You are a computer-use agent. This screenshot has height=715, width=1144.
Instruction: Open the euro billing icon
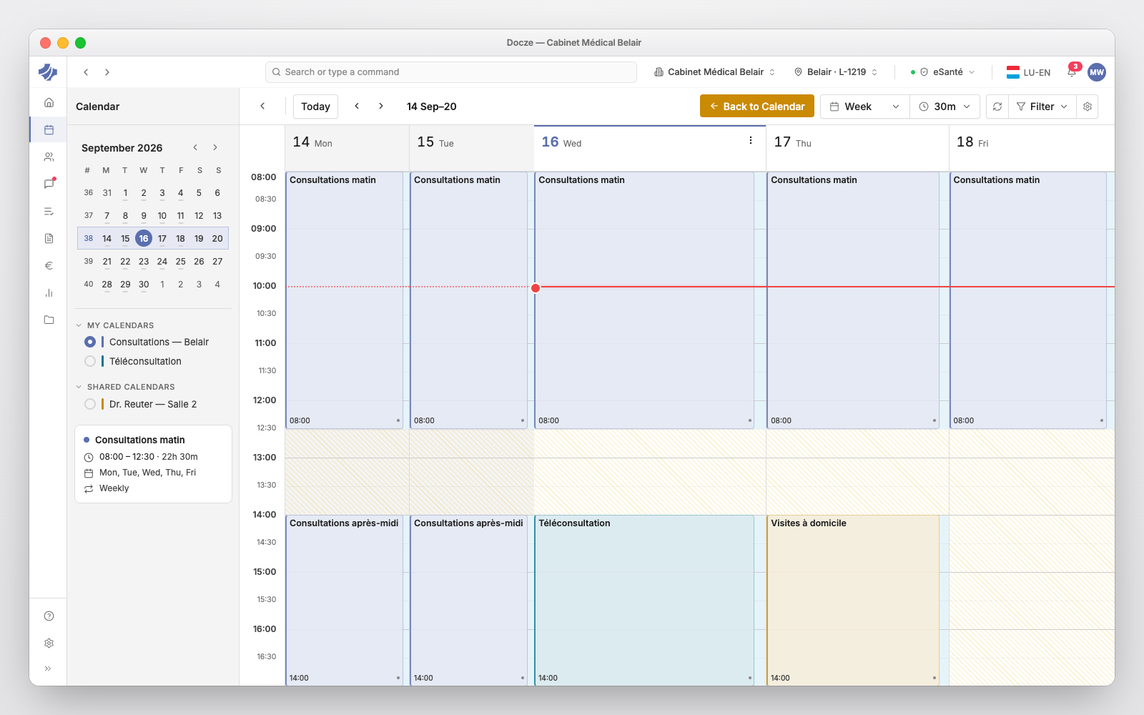49,265
